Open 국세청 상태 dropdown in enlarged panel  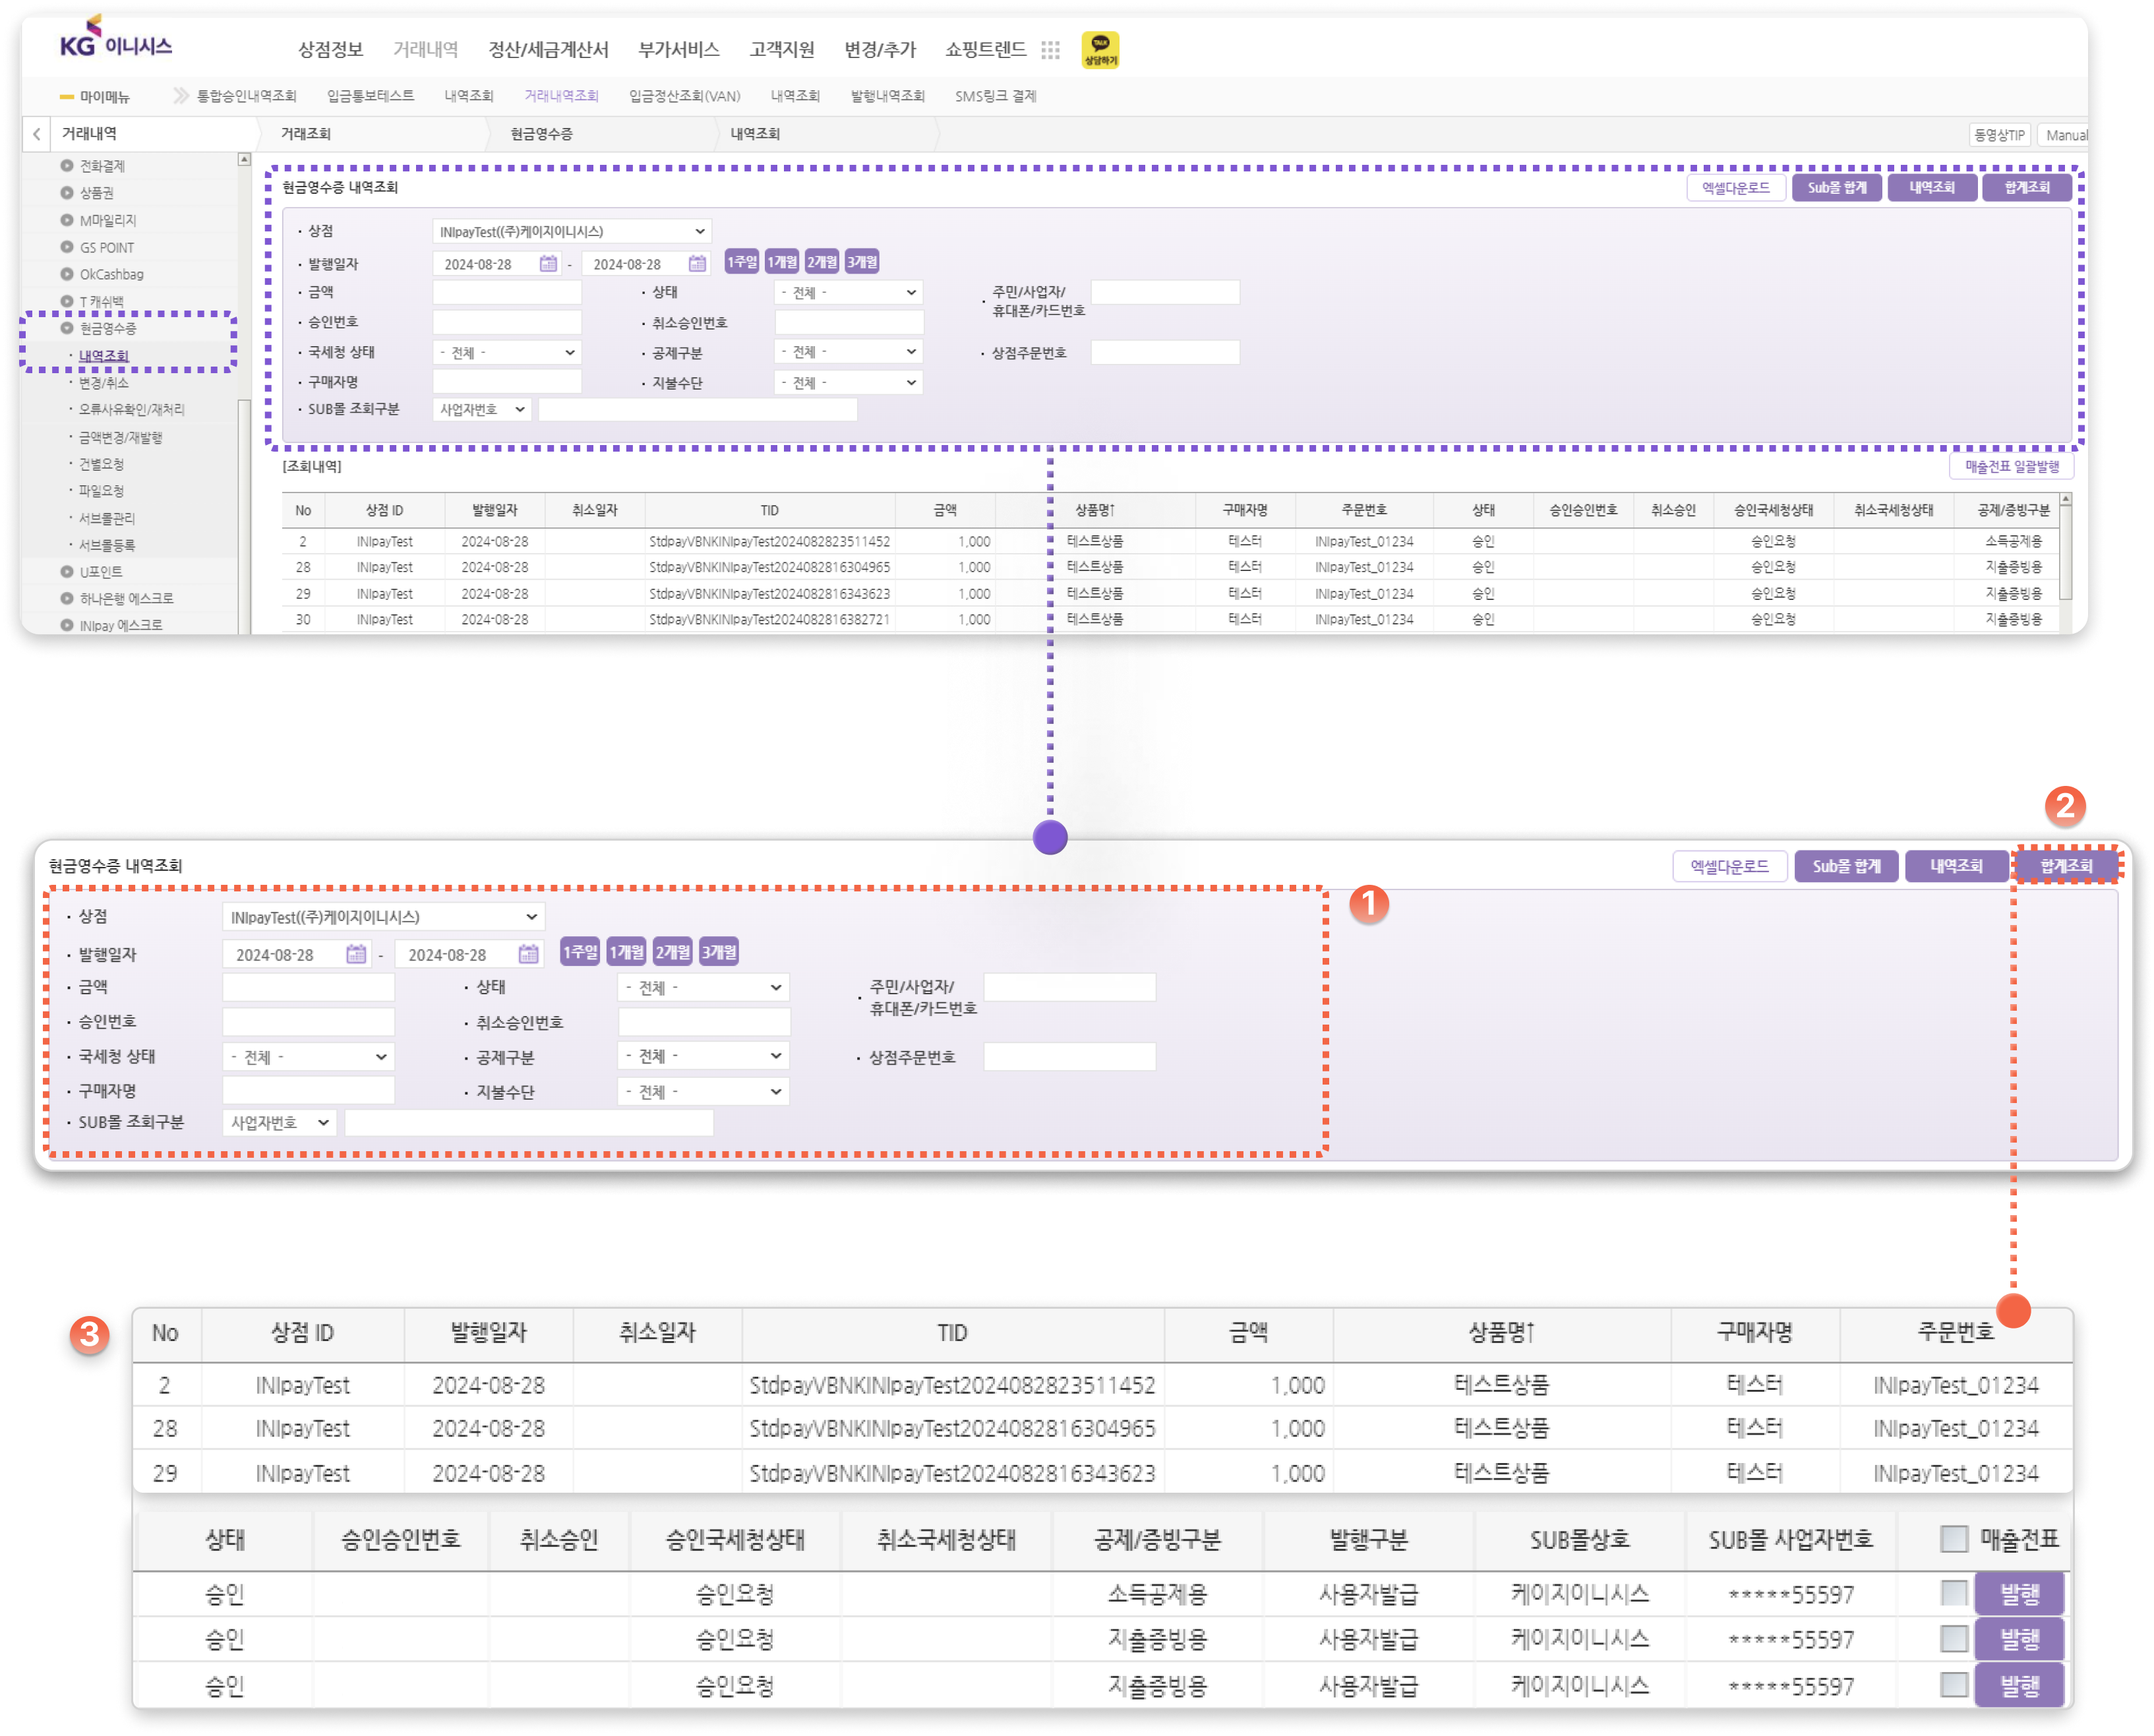pyautogui.click(x=308, y=1056)
